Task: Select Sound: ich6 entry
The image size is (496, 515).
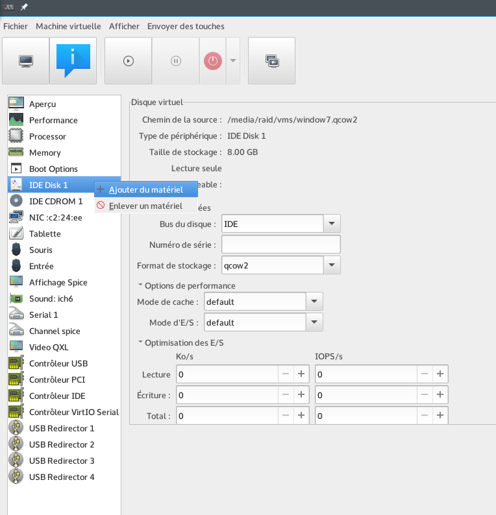Action: pos(64,298)
